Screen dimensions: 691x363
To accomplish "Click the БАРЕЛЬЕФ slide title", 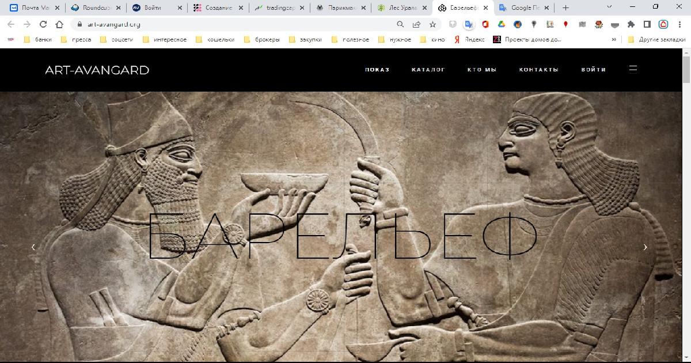I will (343, 236).
